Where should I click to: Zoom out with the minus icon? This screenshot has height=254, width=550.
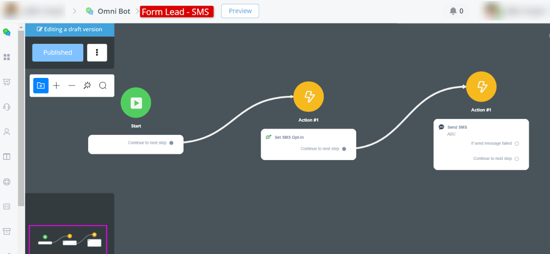click(72, 85)
